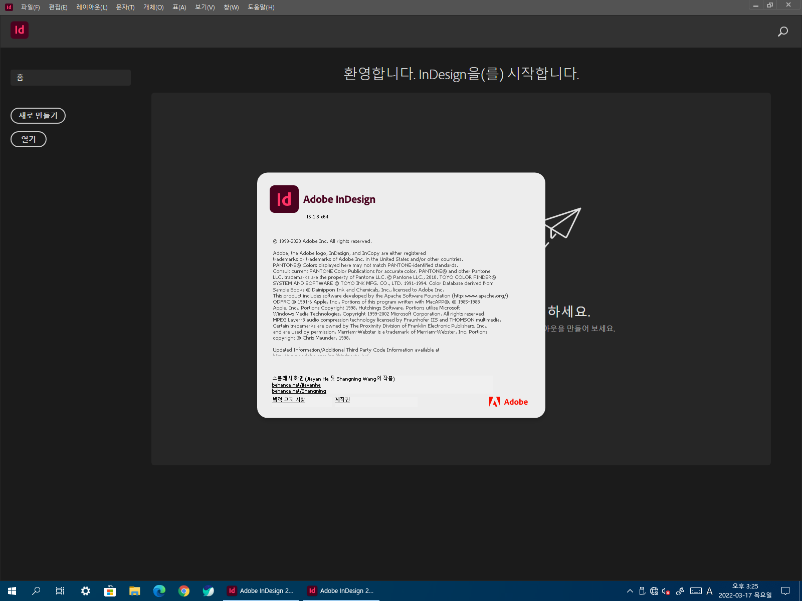Launch Google Chrome from taskbar

pos(184,591)
